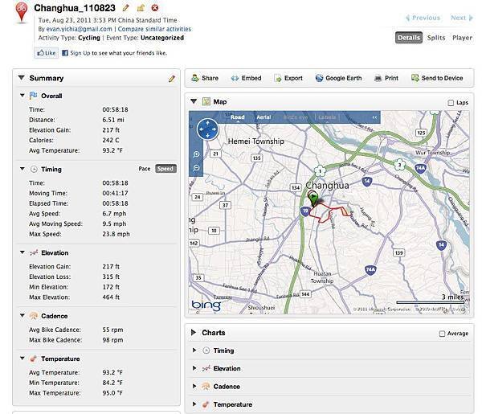
Task: Click the Elevation icon in Charts
Action: click(206, 368)
